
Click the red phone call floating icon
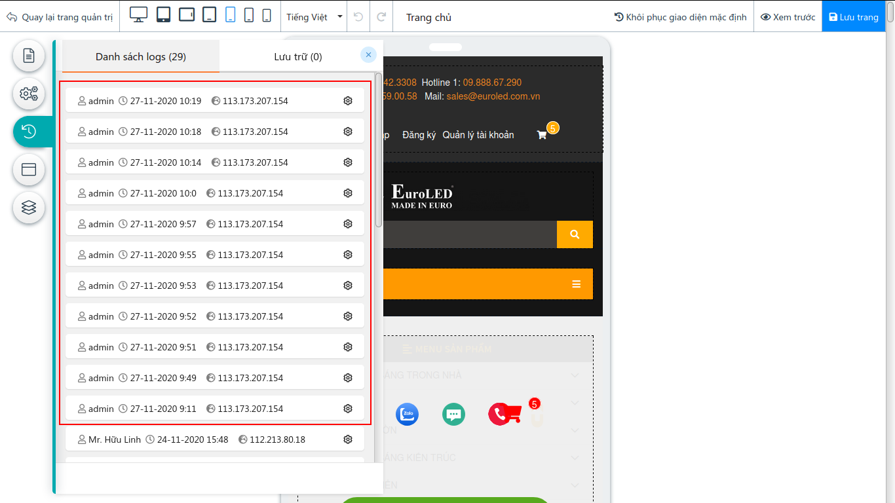click(x=499, y=414)
